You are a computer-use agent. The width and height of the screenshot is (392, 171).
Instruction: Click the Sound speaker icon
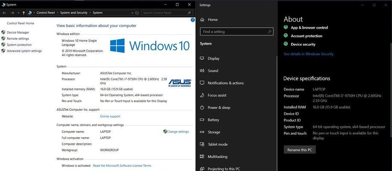tap(202, 71)
